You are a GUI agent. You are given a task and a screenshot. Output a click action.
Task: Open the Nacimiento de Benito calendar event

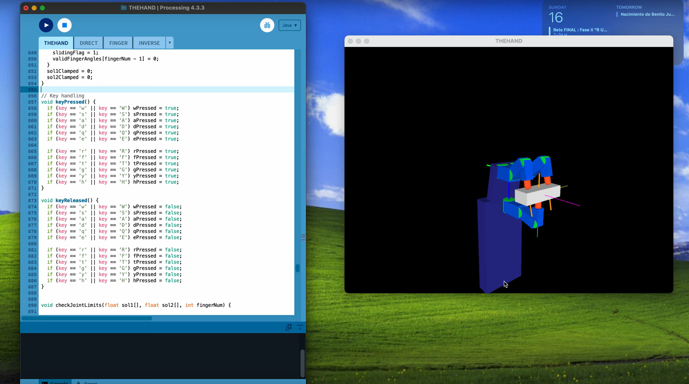click(x=647, y=14)
